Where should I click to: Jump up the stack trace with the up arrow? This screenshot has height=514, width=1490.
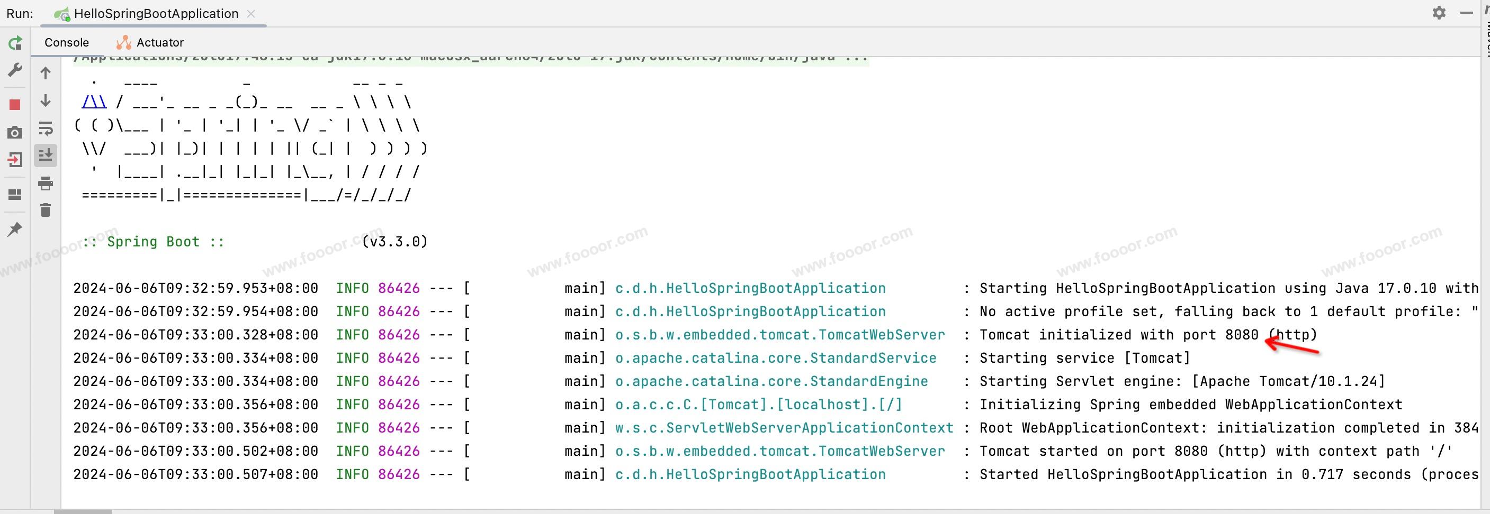46,74
